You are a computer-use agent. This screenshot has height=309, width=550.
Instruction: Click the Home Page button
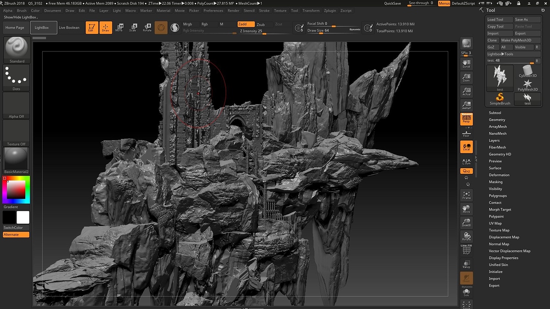pyautogui.click(x=15, y=28)
